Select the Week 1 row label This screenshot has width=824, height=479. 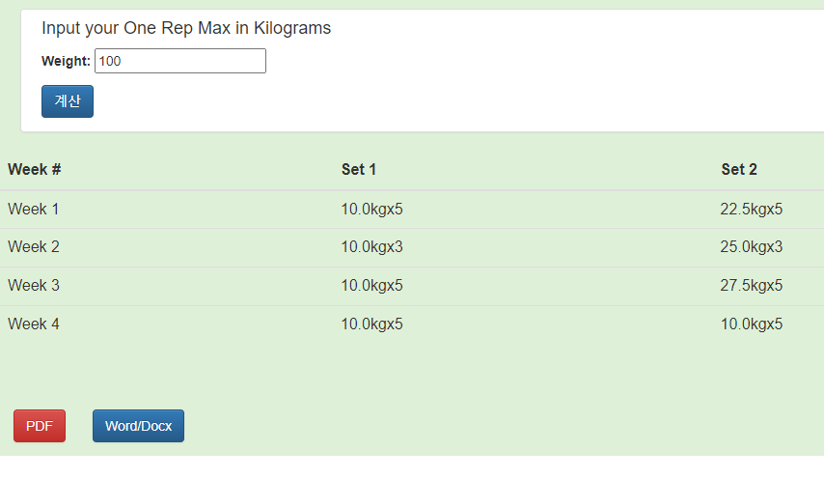(x=34, y=209)
